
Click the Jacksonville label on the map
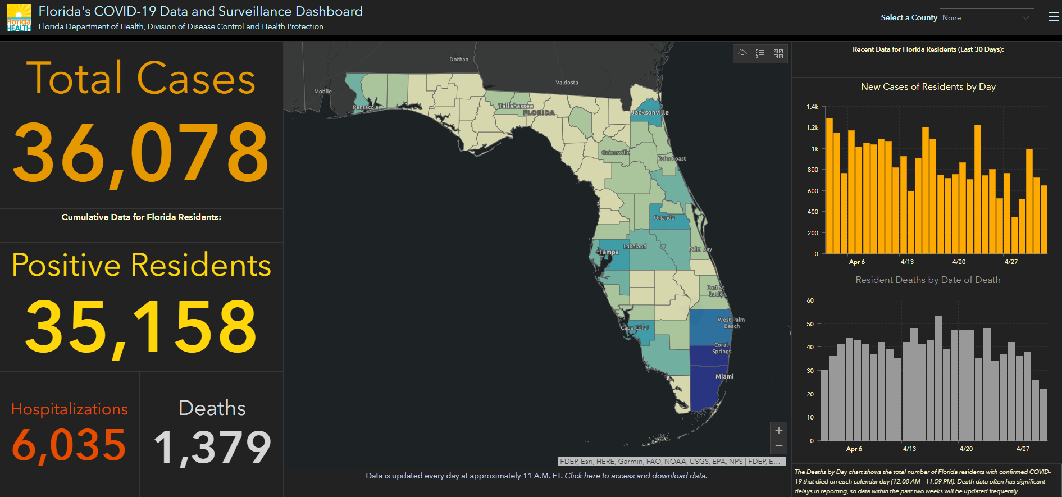pos(650,112)
